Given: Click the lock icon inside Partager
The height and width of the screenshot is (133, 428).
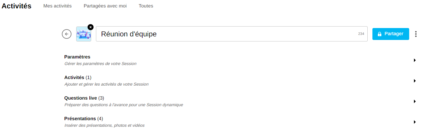Looking at the screenshot, I should (x=380, y=34).
